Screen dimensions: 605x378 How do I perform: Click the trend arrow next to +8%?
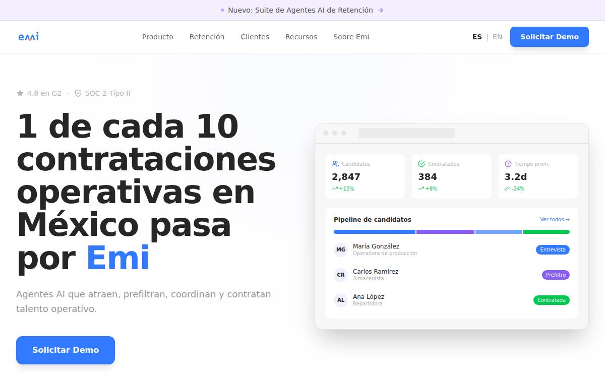click(421, 188)
